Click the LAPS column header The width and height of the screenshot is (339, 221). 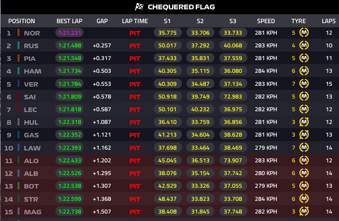(x=329, y=21)
